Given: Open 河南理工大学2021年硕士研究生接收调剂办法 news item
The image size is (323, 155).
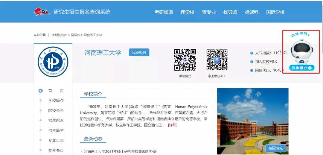Looking at the screenshot, I should click(x=120, y=151).
